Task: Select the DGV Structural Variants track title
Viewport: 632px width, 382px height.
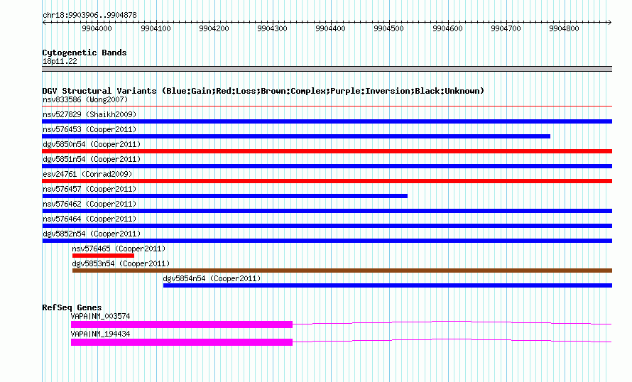Action: point(263,91)
